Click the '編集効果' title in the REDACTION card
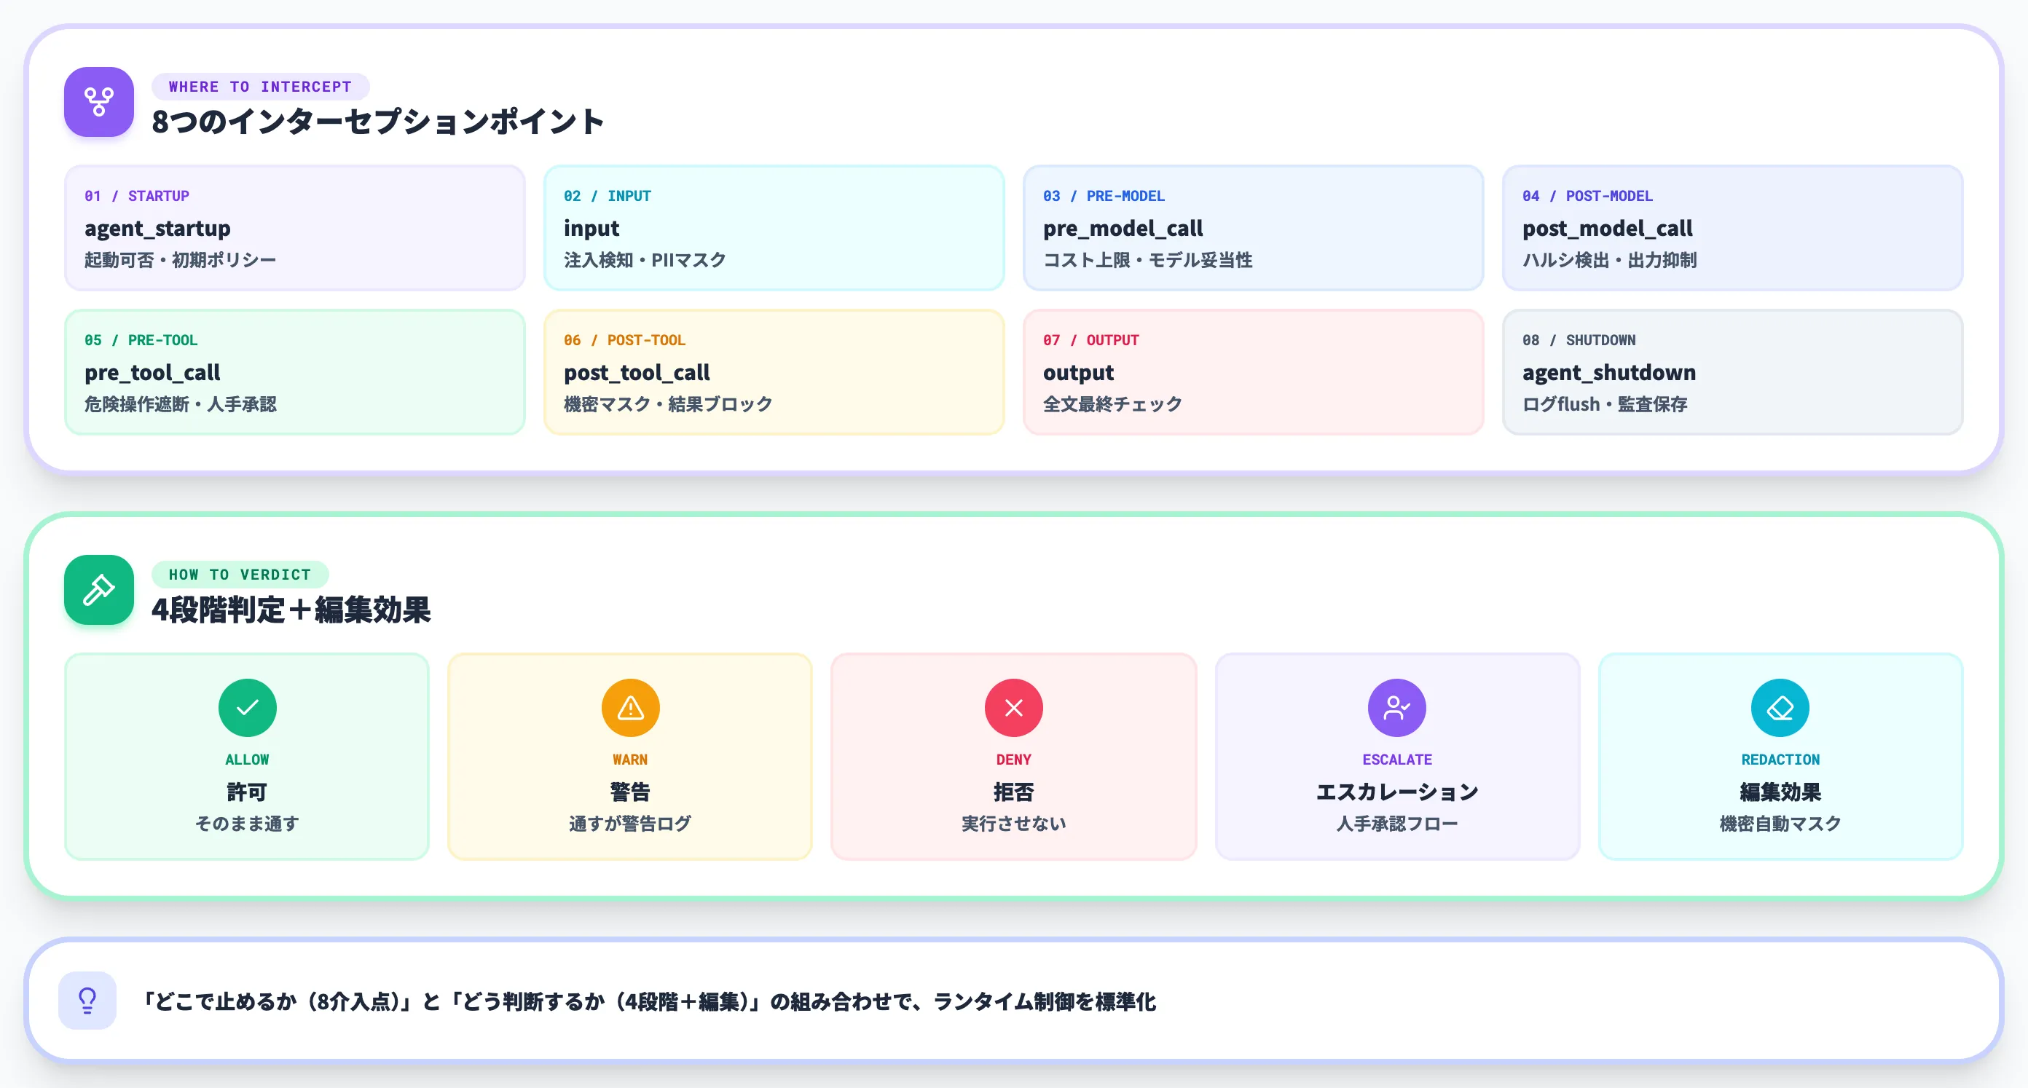 click(x=1780, y=791)
